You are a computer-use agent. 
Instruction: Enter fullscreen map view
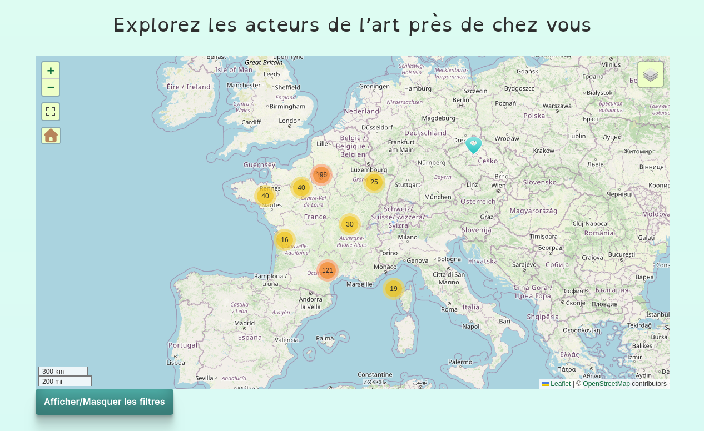point(51,112)
